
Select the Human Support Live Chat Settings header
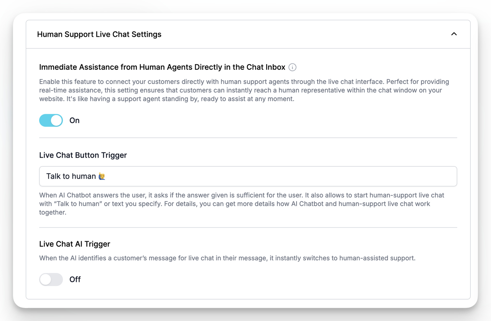tap(99, 34)
